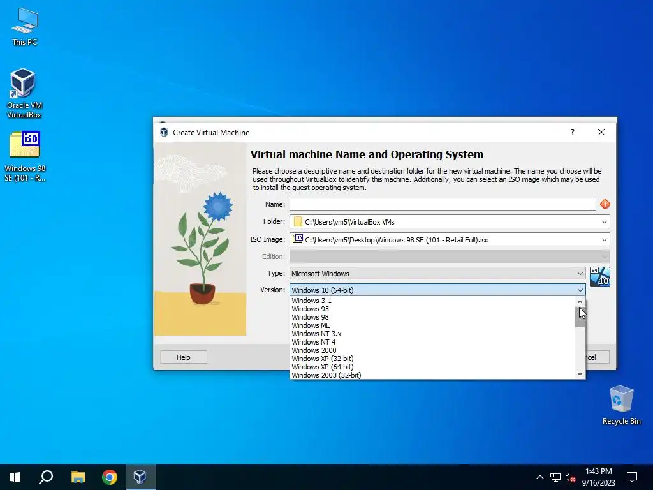Choose Windows 3.1 from version list

(x=432, y=301)
